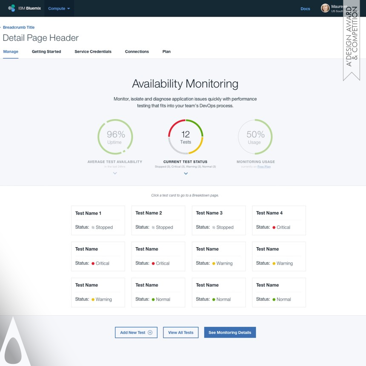
Task: Open the Maureen user avatar menu
Action: [x=326, y=8]
